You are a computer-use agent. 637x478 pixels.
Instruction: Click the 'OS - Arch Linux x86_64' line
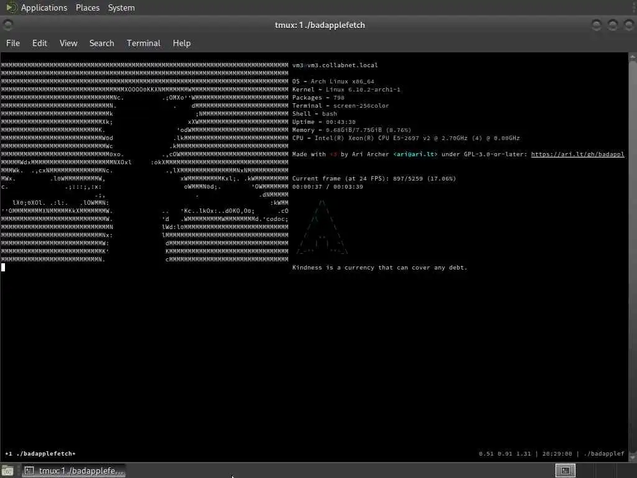pos(333,82)
